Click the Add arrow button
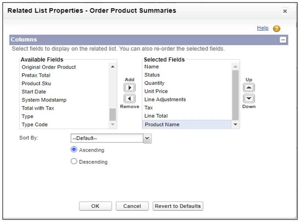Image resolution: width=301 pixels, height=222 pixels. coord(129,88)
